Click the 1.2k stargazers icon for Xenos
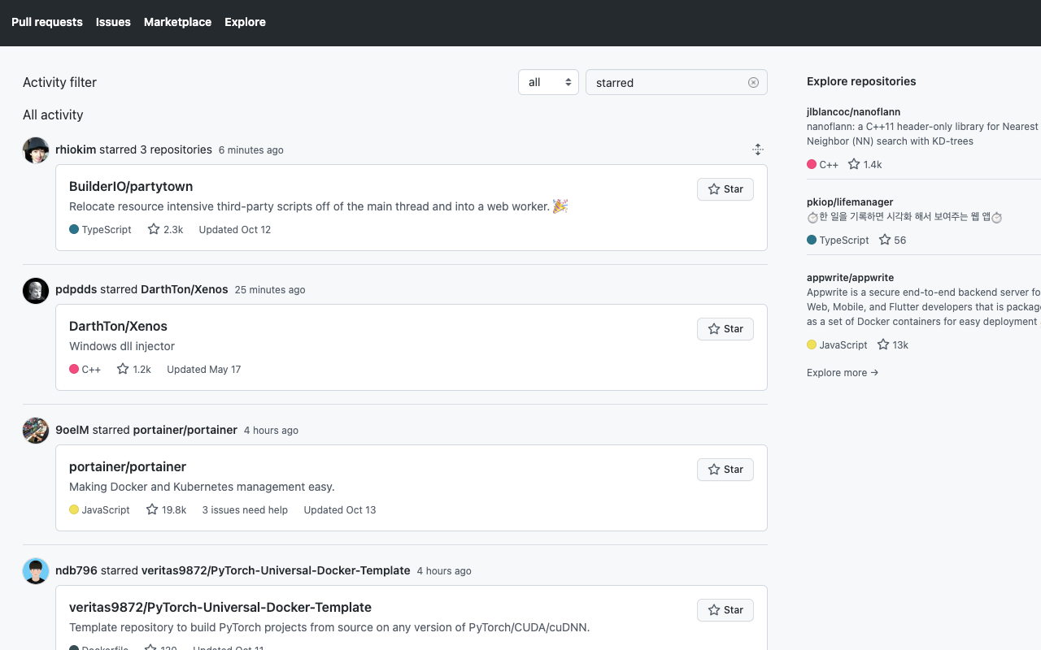The width and height of the screenshot is (1041, 650). [123, 369]
